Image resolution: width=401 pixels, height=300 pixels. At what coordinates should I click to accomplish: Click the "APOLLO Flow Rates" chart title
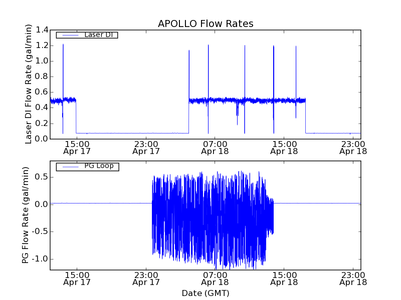[x=206, y=23]
